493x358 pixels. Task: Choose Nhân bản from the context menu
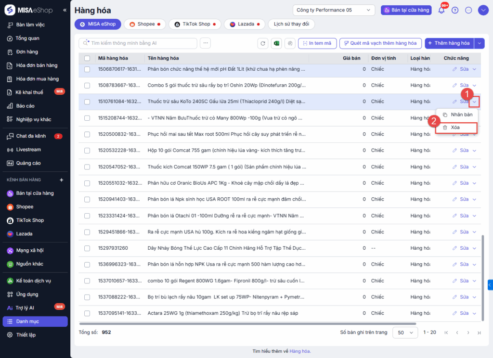[457, 115]
